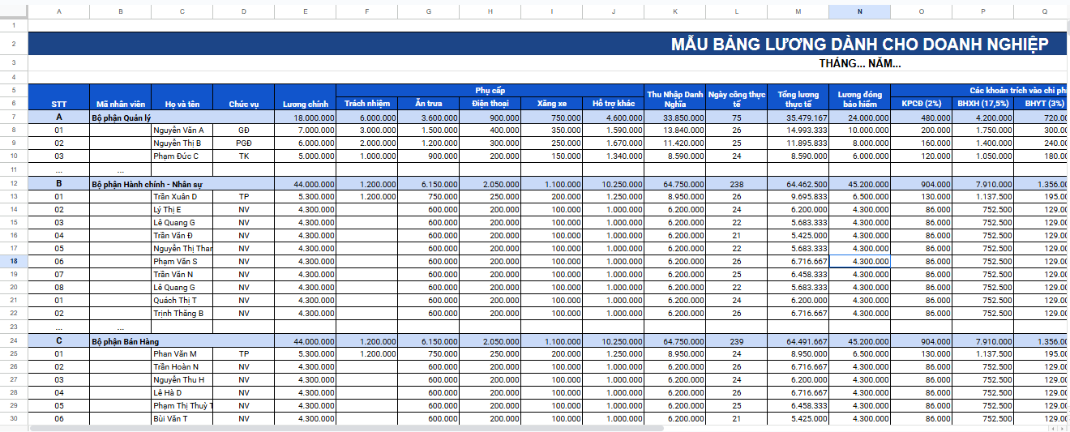This screenshot has width=1070, height=432.
Task: Select the name cell 'Trần Văn Đ'
Action: point(182,236)
